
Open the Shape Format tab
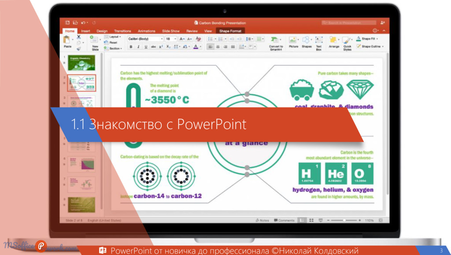[x=230, y=31]
